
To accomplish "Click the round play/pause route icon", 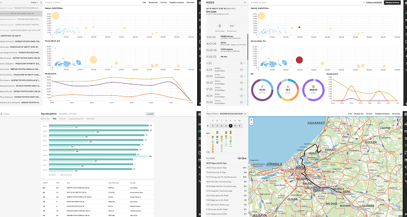I will click(230, 25).
